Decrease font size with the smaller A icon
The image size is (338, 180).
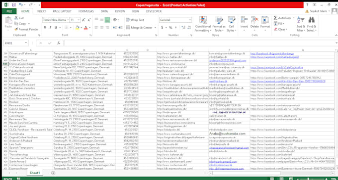pyautogui.click(x=89, y=20)
